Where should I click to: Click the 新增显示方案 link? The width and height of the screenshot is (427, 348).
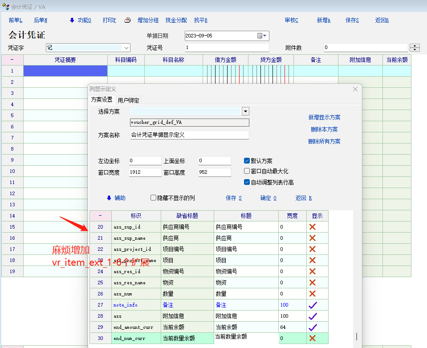[324, 118]
